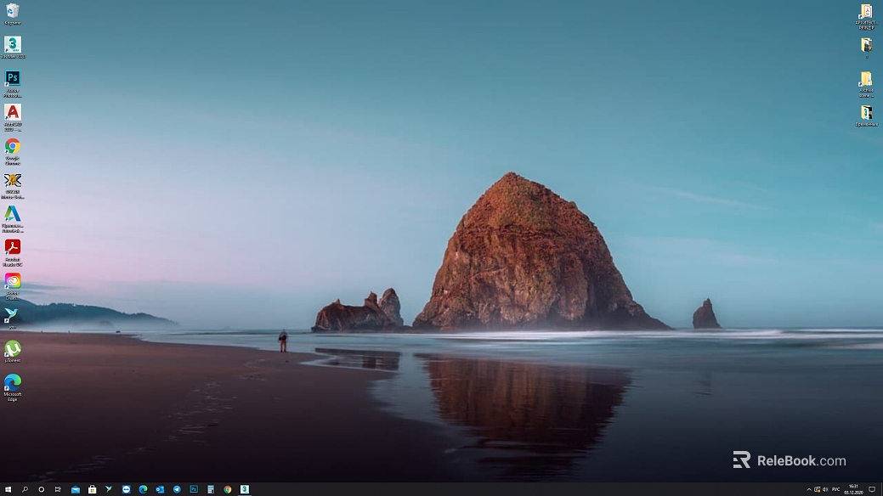Click the volume speaker icon in tray
This screenshot has width=883, height=496.
[x=825, y=489]
